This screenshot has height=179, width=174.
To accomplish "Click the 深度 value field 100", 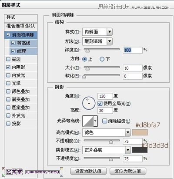I will tap(133, 50).
